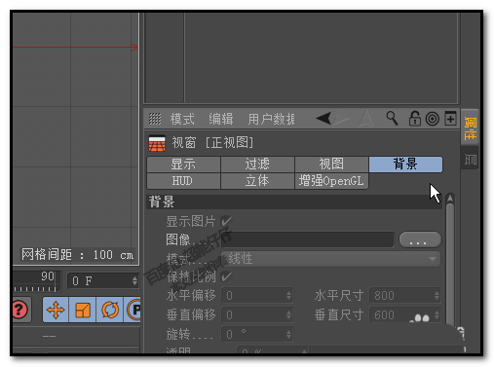Click the 视窗 [正视图] title
The height and width of the screenshot is (367, 494).
coord(212,143)
